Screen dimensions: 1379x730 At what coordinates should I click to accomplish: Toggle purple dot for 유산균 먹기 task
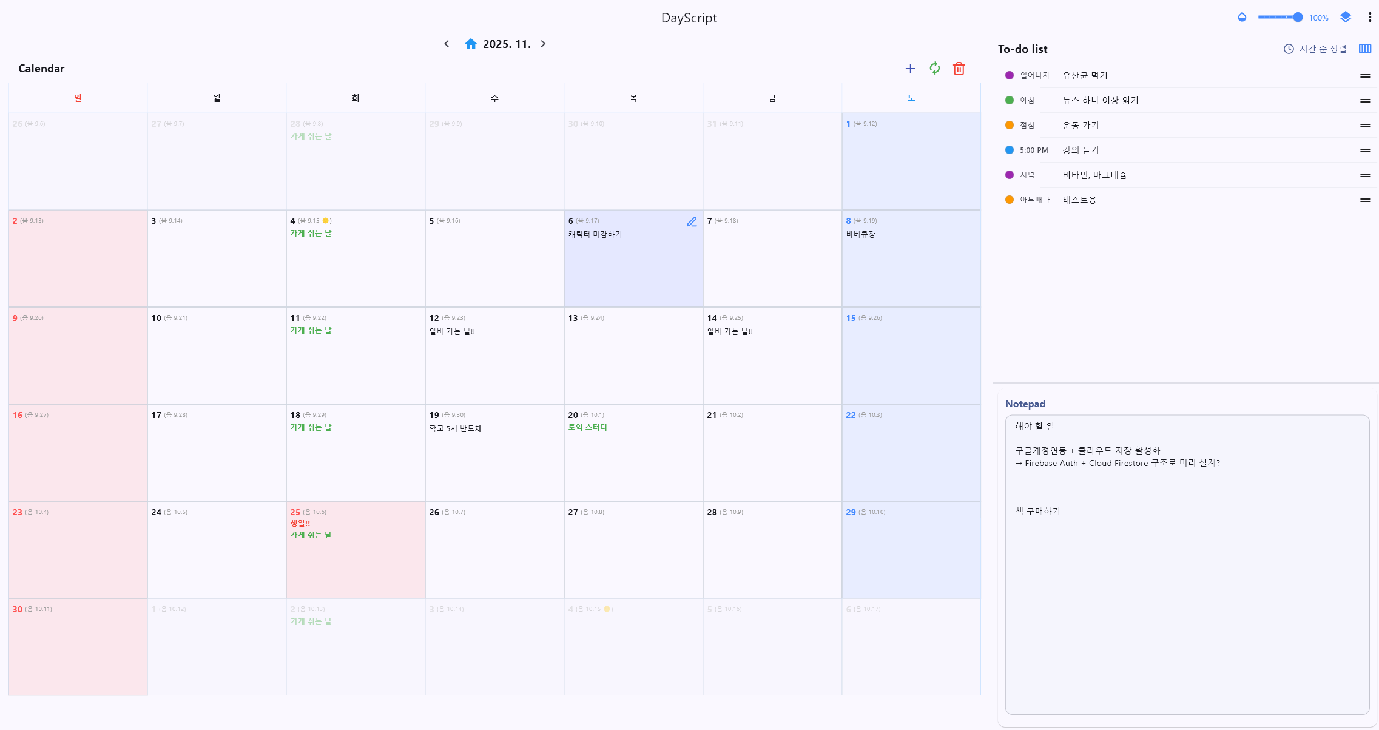click(1010, 75)
